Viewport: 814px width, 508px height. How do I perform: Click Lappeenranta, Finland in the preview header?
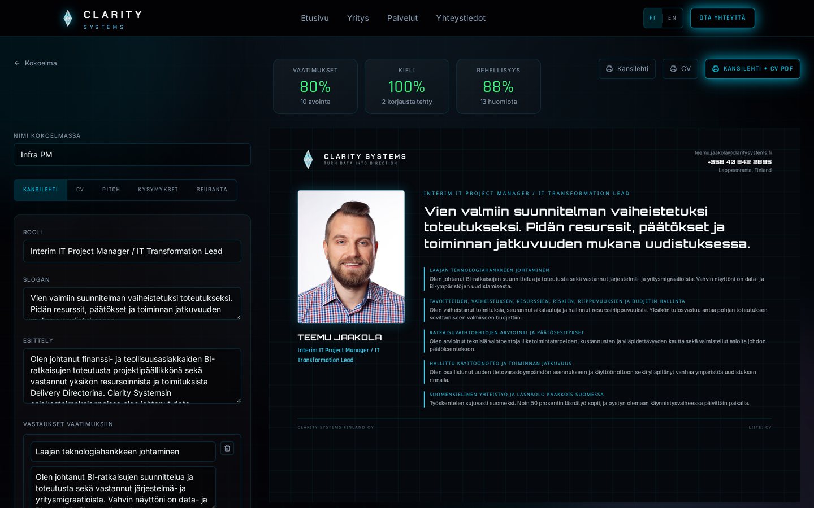point(745,170)
